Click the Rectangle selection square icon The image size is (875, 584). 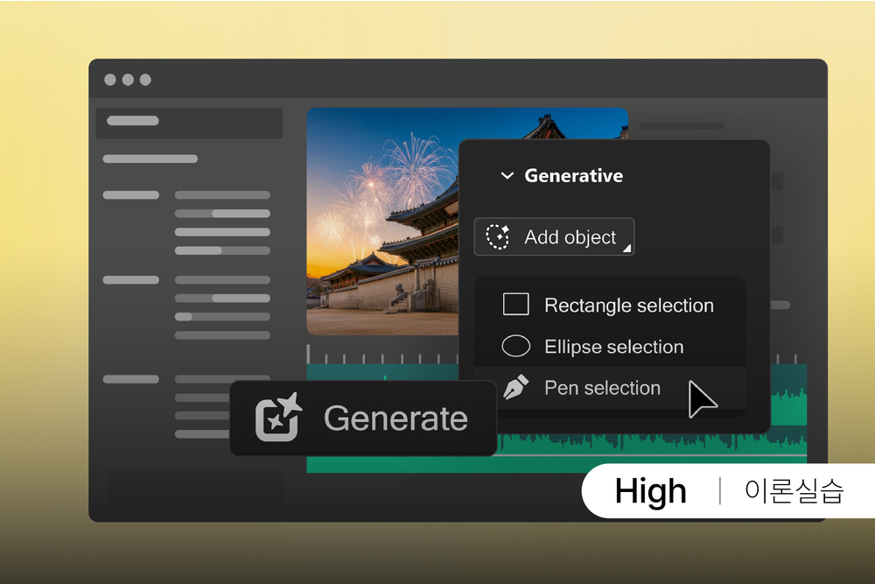point(516,305)
